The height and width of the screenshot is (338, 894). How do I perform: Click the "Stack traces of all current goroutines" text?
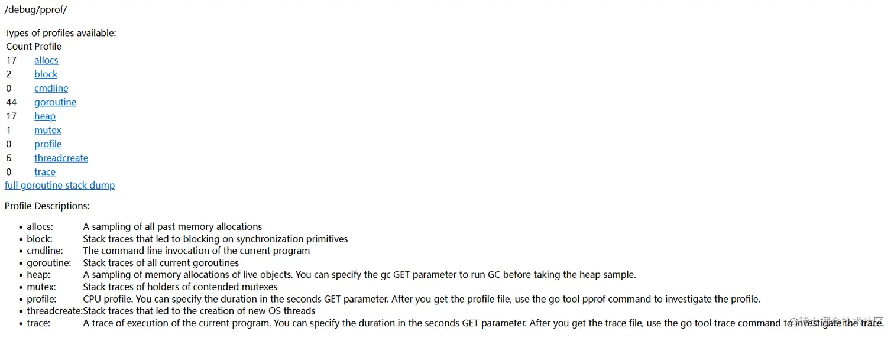(x=161, y=263)
